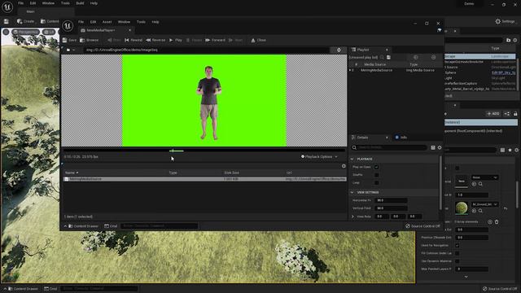Open Help menu in media player window

click(x=155, y=22)
